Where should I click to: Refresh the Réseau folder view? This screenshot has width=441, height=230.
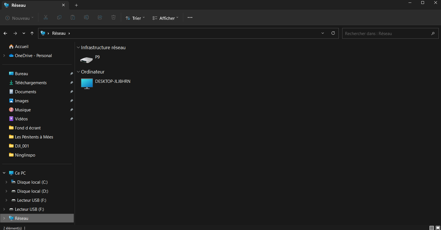click(x=333, y=33)
